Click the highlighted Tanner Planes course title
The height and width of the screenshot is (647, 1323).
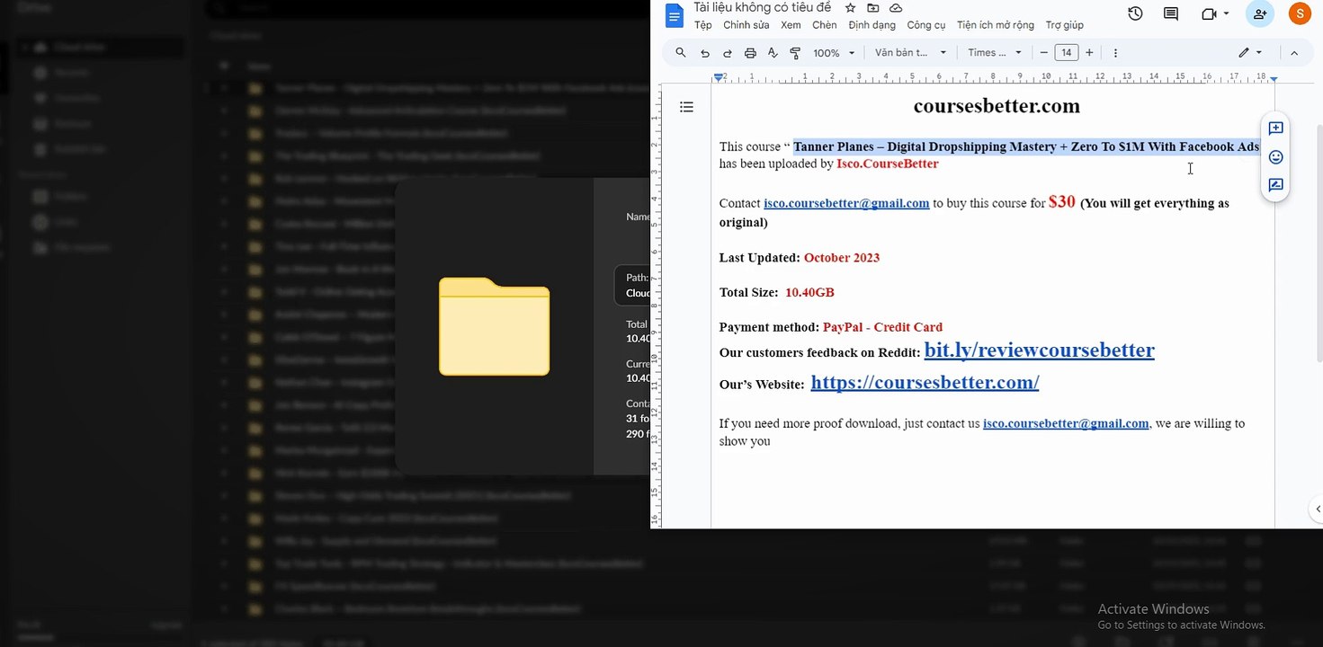[1026, 146]
